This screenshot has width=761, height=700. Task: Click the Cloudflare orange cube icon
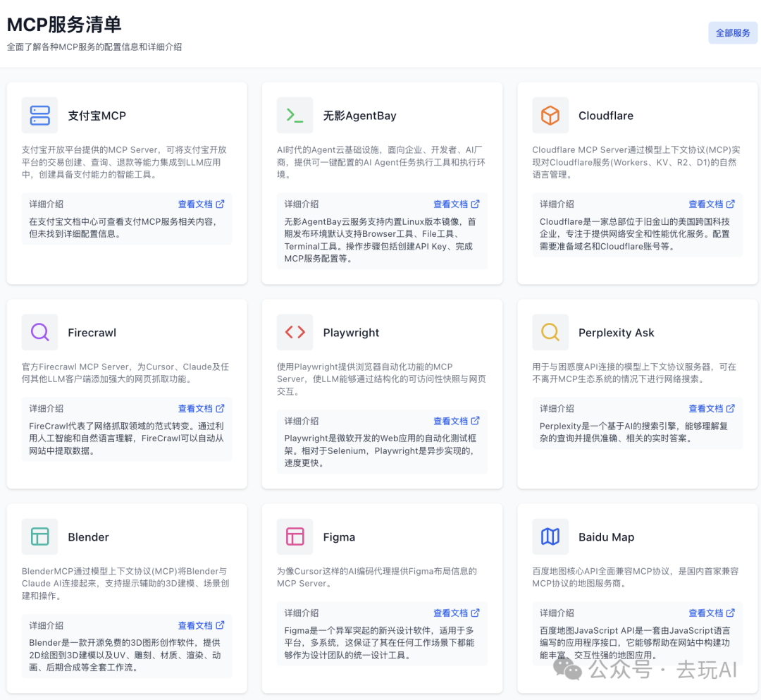(x=550, y=116)
